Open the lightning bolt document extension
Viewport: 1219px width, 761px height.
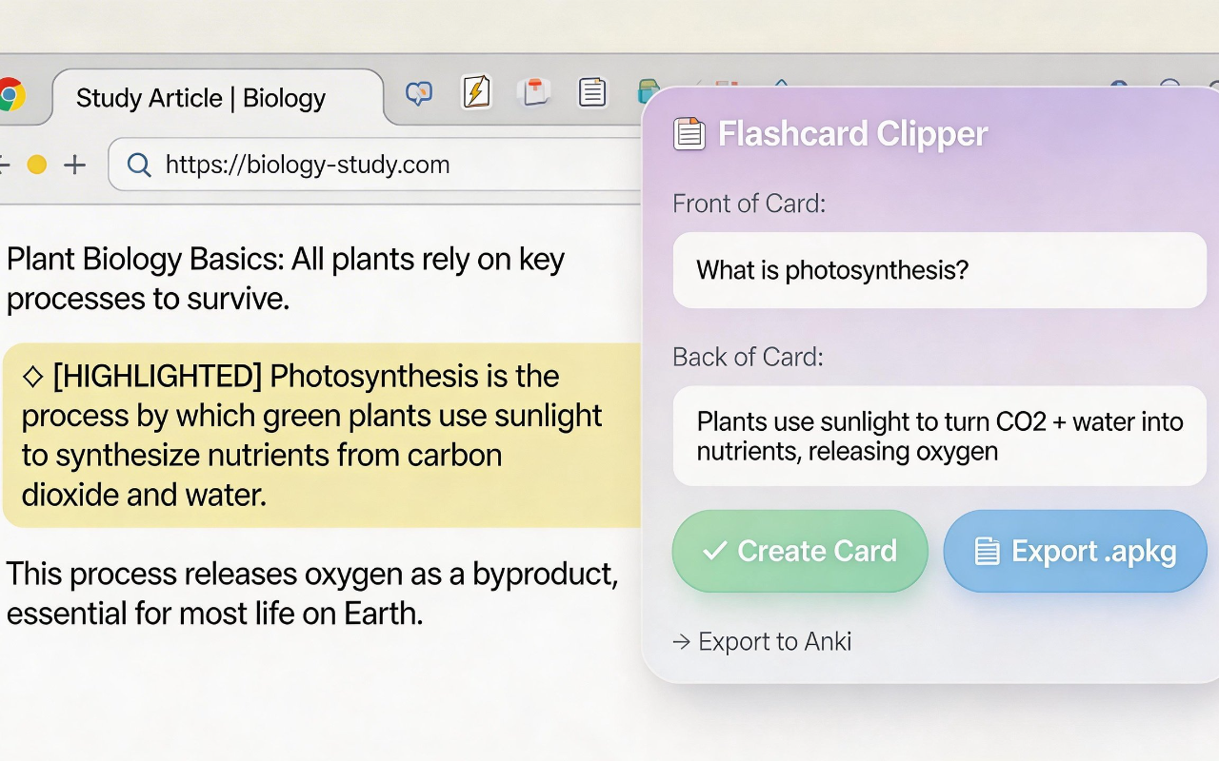click(477, 92)
